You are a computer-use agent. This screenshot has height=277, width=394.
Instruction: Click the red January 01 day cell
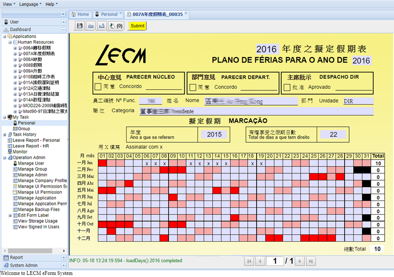coord(102,164)
